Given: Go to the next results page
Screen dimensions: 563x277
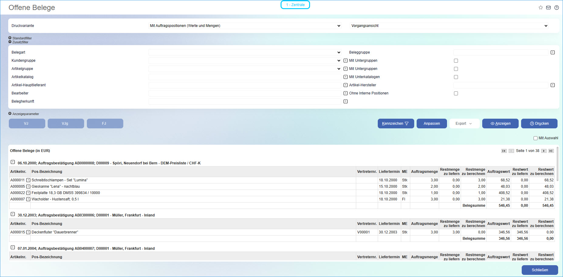Looking at the screenshot, I should (x=544, y=151).
